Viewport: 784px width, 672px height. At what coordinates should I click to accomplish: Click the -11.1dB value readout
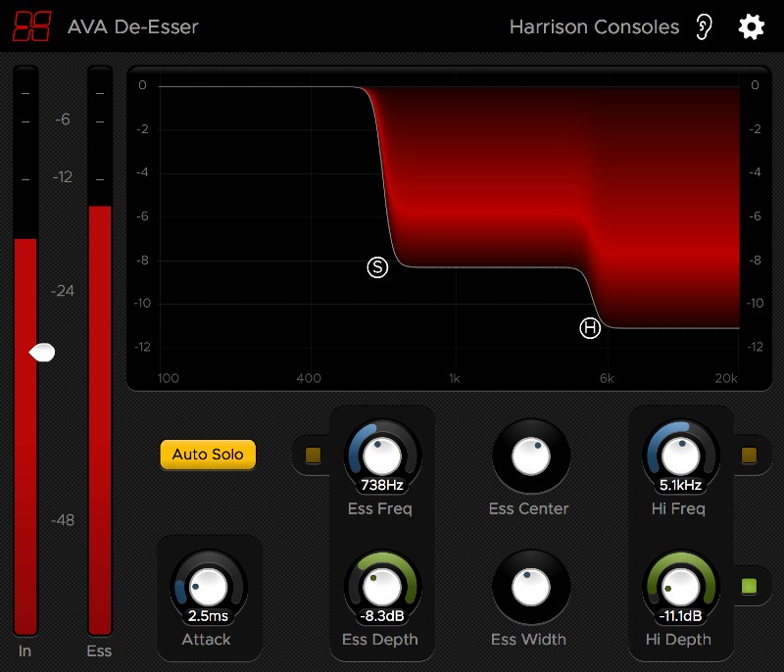tap(680, 616)
